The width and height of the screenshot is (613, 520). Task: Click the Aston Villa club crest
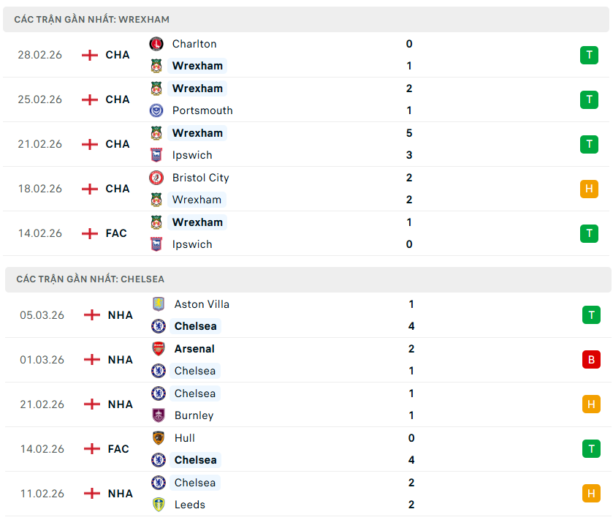158,304
